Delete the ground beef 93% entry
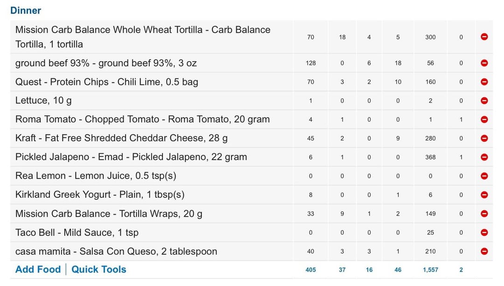 click(484, 63)
